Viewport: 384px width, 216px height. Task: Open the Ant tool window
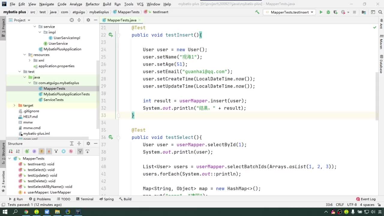tap(381, 24)
